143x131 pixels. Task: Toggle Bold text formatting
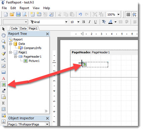(84, 22)
